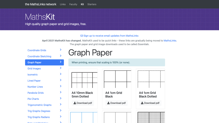Expand Pie Charts chevron
The image size is (219, 123).
click(60, 98)
